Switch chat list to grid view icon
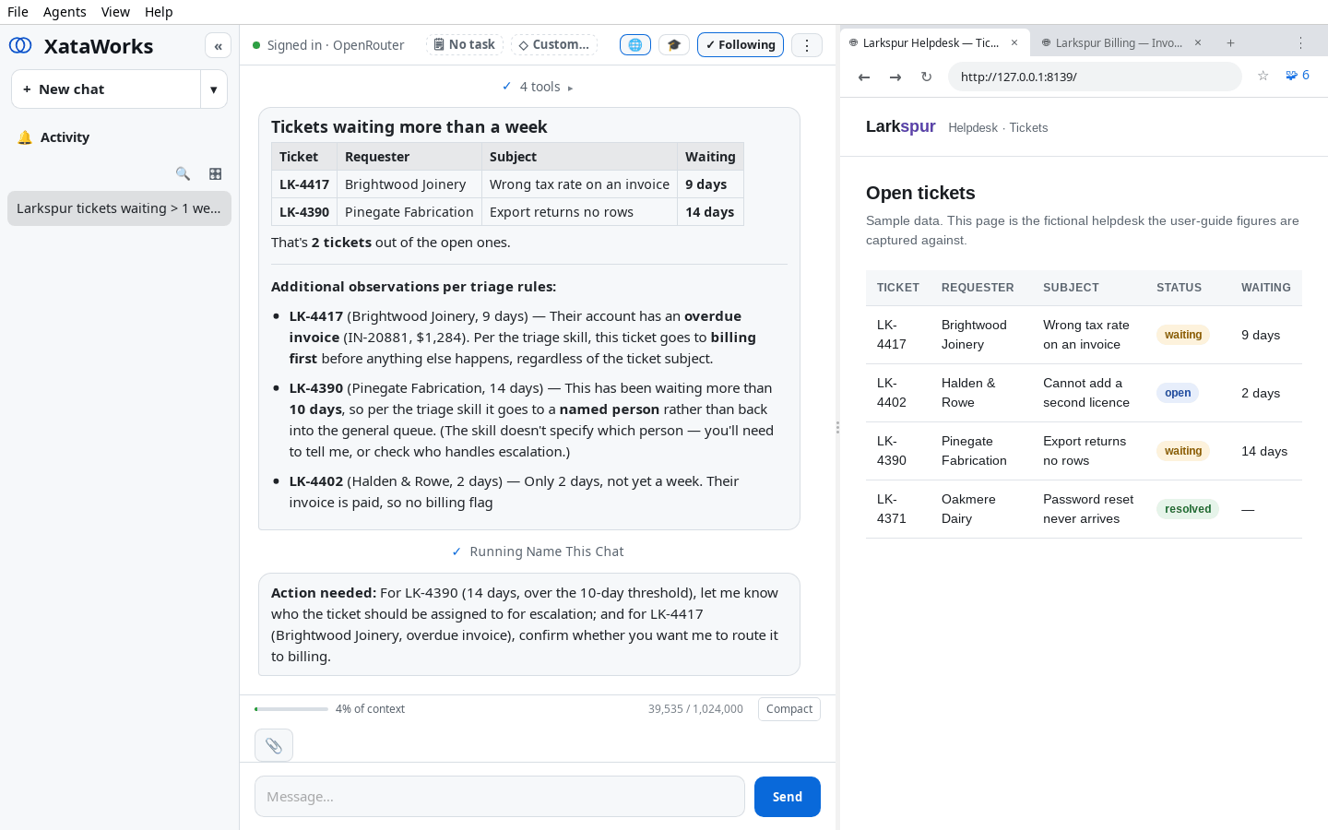The image size is (1328, 830). [x=215, y=173]
